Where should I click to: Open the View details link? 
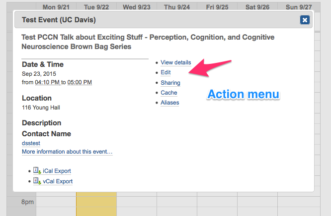click(x=175, y=62)
